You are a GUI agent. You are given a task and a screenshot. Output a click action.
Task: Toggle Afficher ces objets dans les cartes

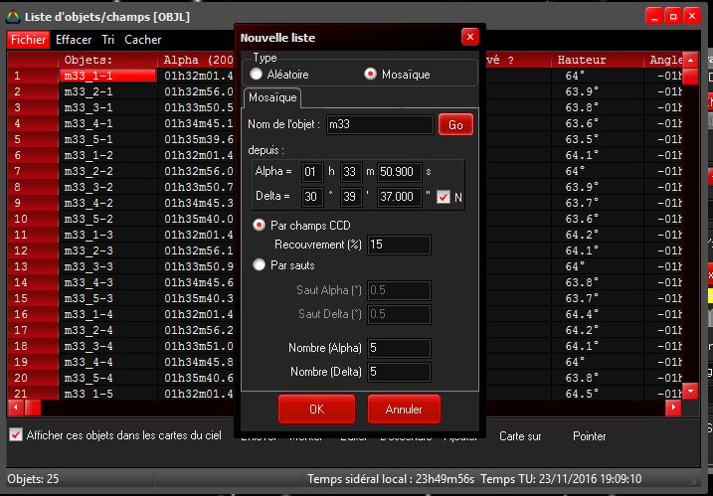16,434
